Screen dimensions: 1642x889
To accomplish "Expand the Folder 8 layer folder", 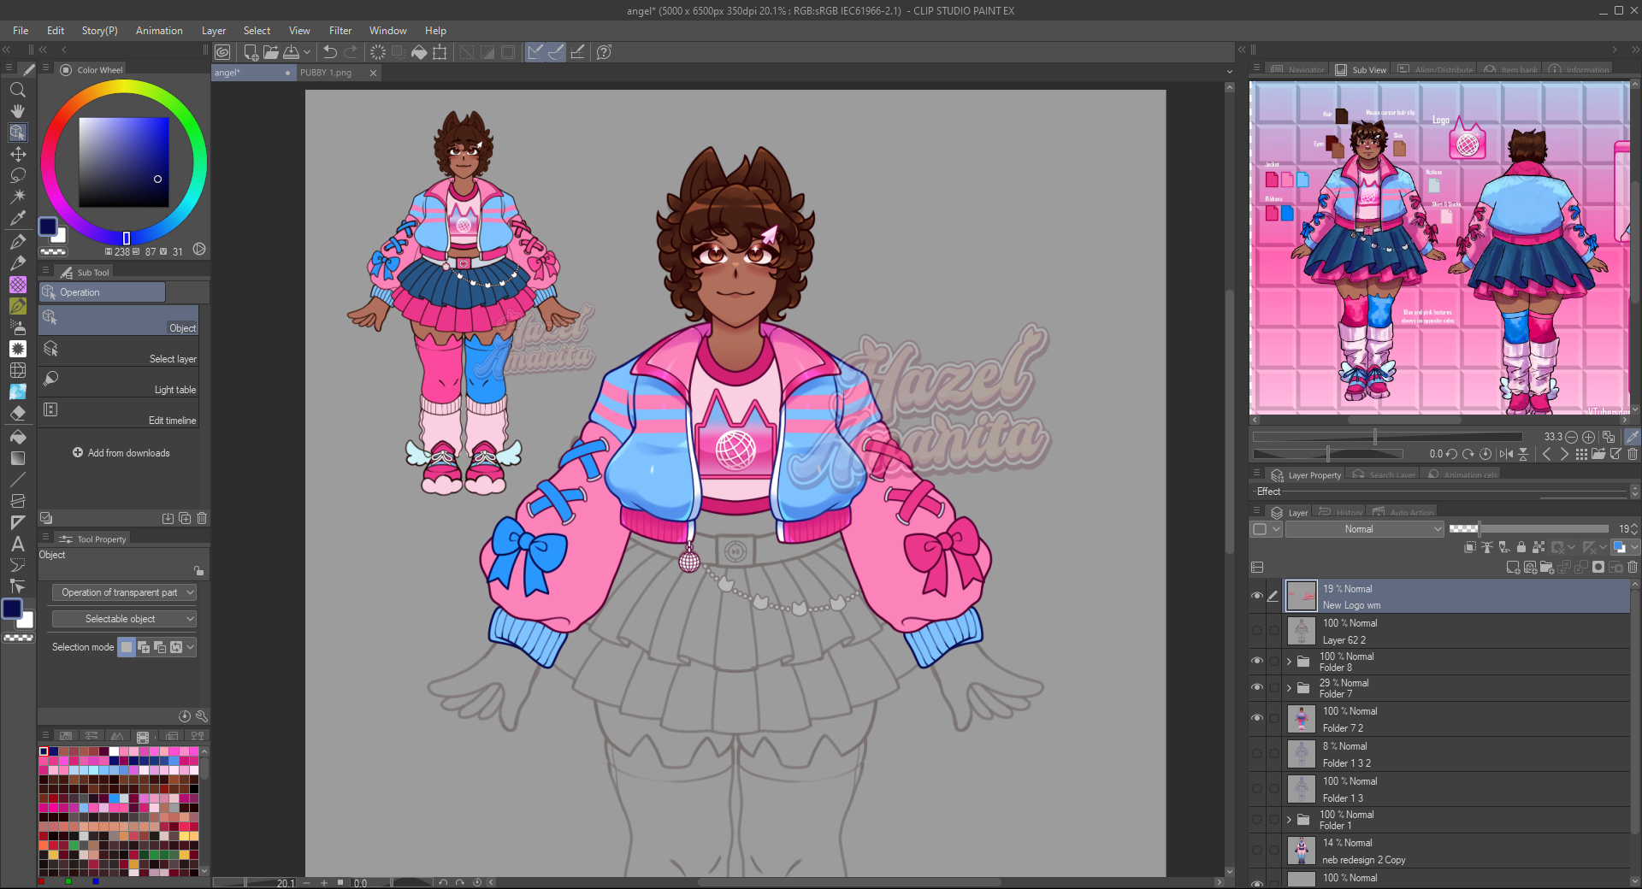I will point(1289,662).
